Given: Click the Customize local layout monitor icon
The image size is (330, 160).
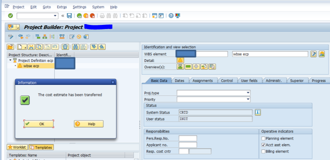Looking at the screenshot, I should tap(177, 16).
